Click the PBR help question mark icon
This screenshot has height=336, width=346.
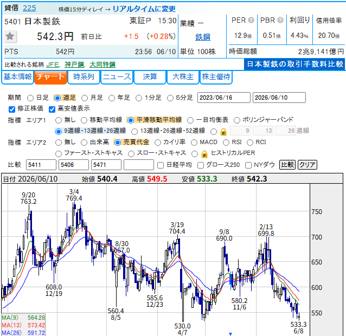tap(280, 20)
